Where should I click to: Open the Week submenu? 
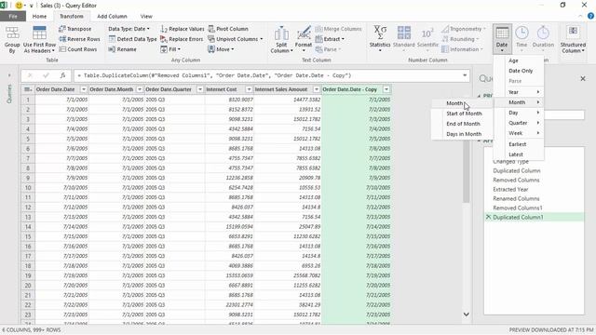pos(519,133)
